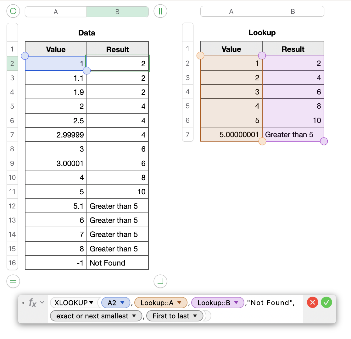Click the Data cell 'Greater than 5' in row 15

[118, 249]
